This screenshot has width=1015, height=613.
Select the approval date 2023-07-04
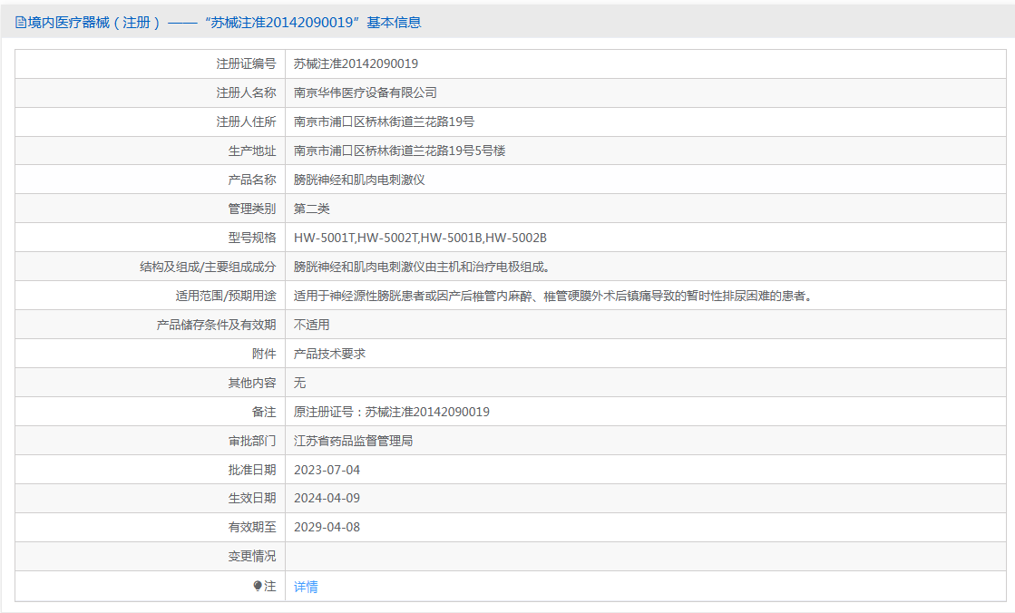pyautogui.click(x=327, y=470)
